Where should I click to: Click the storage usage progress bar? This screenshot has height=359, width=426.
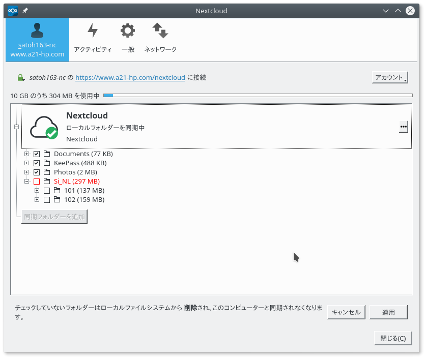[258, 95]
